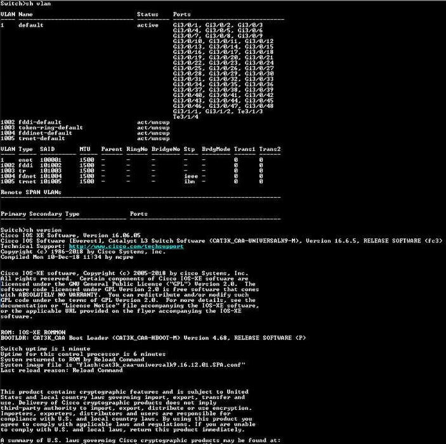Click the 'Trans2' column header
This screenshot has width=446, height=444.
(270, 149)
